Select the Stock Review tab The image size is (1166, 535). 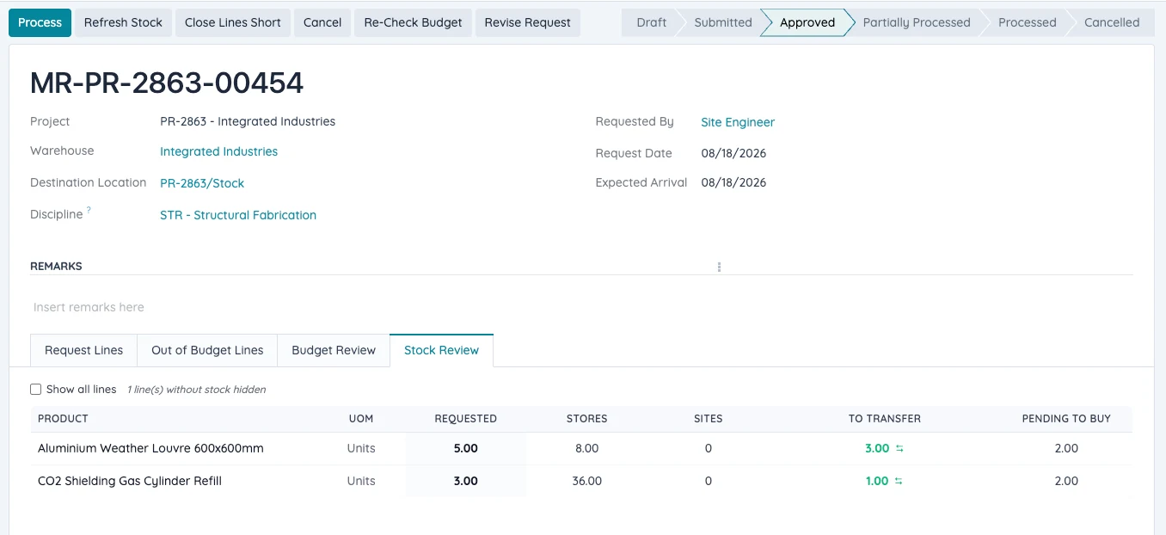tap(441, 350)
